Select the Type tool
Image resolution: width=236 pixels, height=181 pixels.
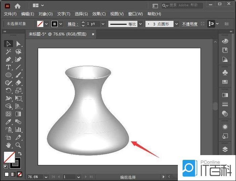pyautogui.click(x=8, y=67)
